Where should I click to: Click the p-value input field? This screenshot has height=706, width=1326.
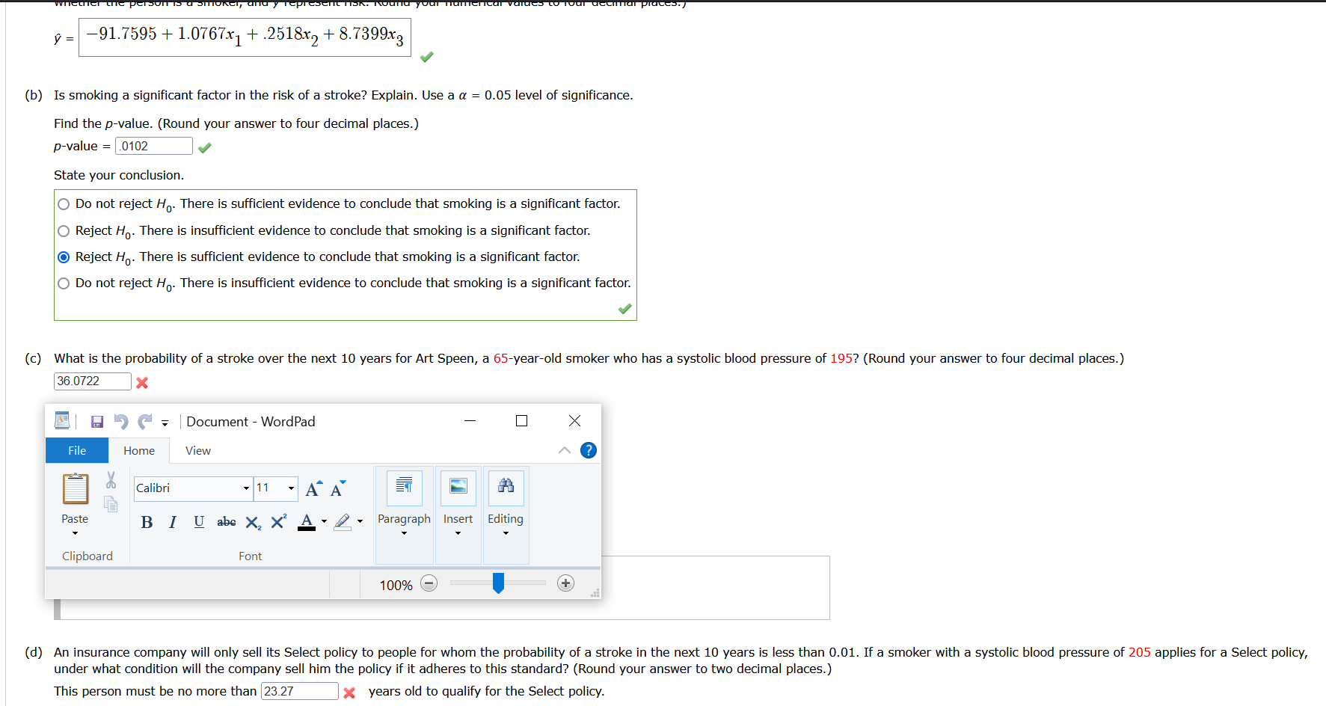tap(154, 146)
